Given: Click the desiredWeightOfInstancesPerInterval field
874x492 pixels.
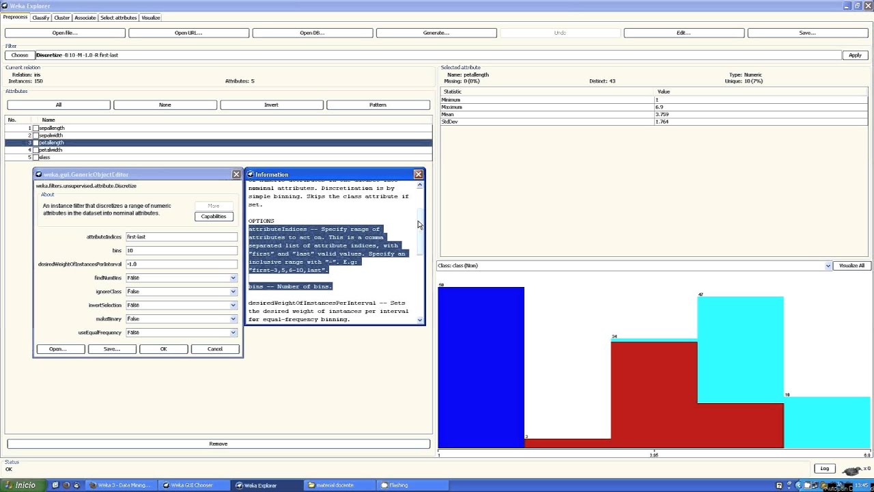Looking at the screenshot, I should [182, 264].
